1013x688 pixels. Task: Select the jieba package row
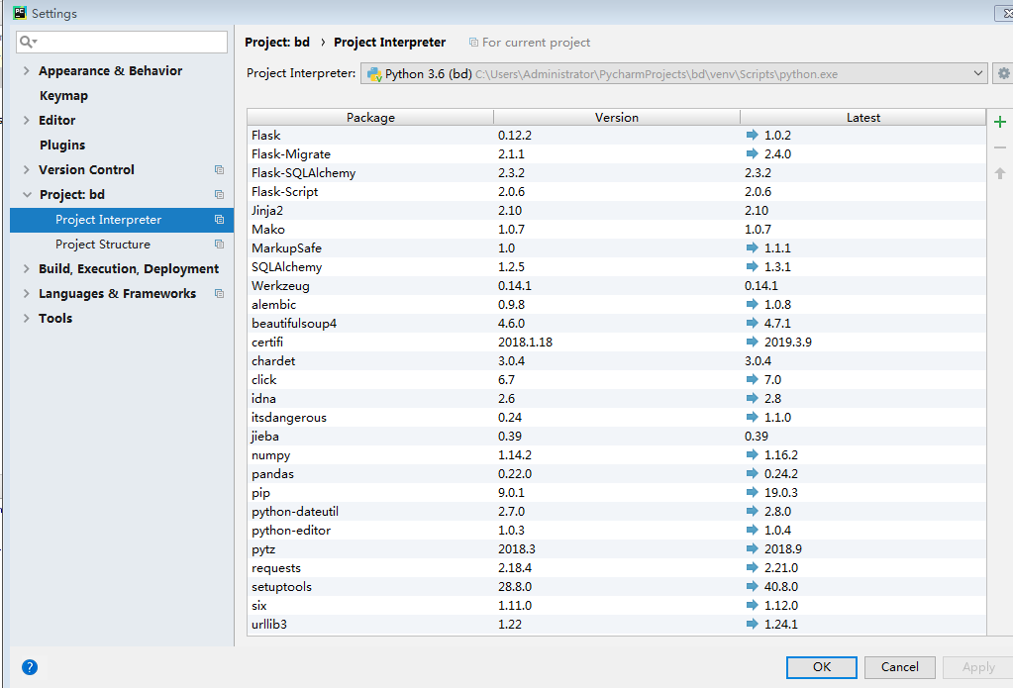click(617, 436)
